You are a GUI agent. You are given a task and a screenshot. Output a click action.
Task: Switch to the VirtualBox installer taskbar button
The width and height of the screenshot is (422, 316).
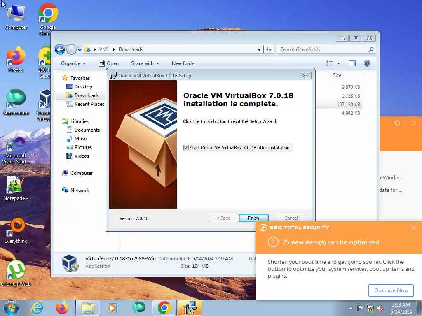190,308
